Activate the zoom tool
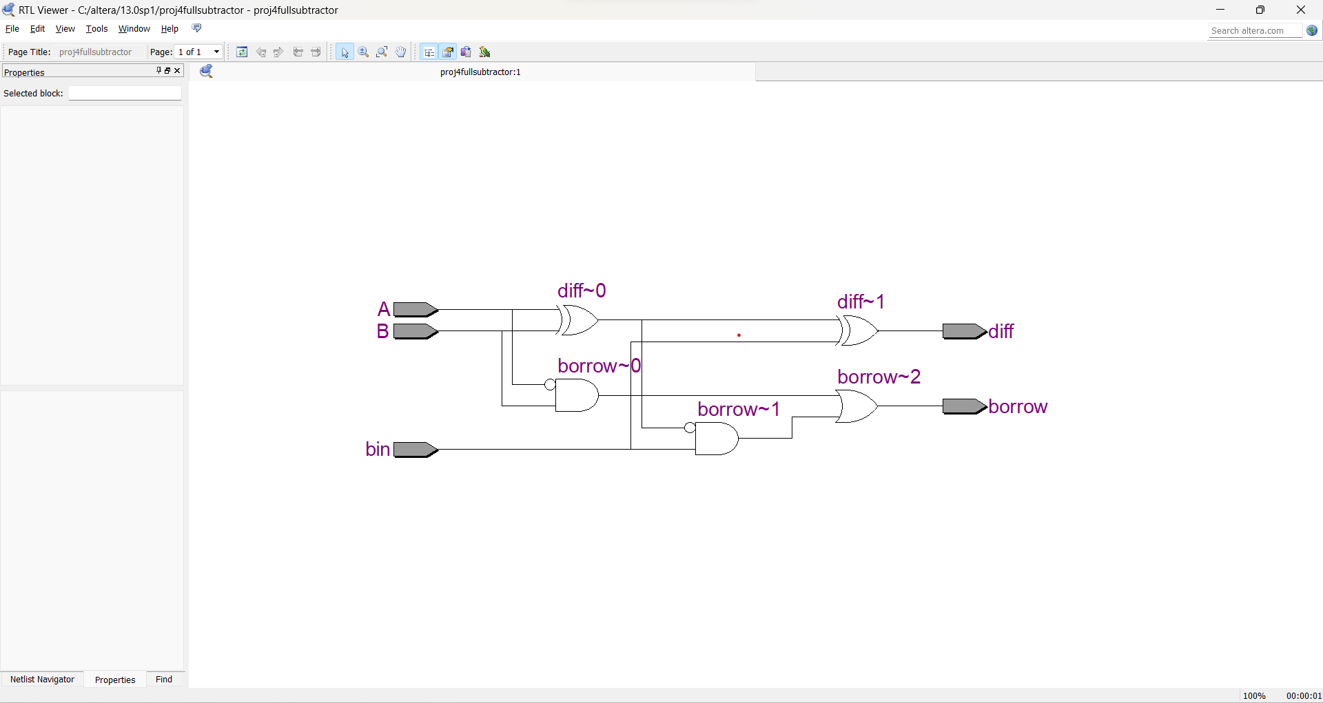Viewport: 1323px width, 703px height. coord(363,52)
